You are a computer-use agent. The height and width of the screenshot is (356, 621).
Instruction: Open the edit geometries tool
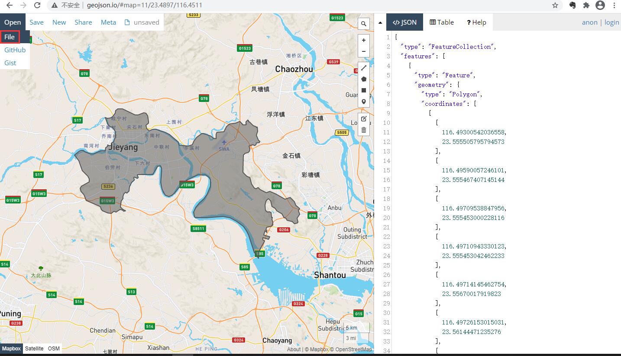(x=363, y=118)
